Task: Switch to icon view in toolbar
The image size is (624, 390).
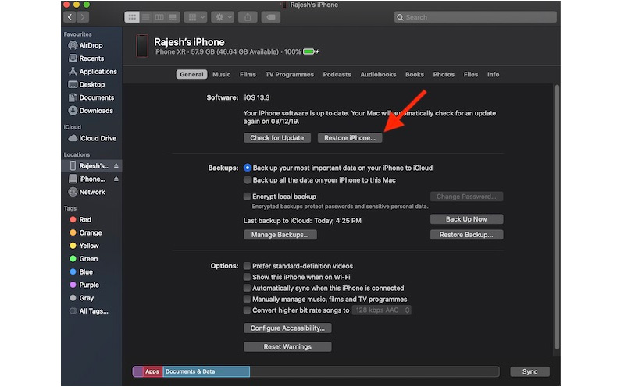Action: click(132, 16)
